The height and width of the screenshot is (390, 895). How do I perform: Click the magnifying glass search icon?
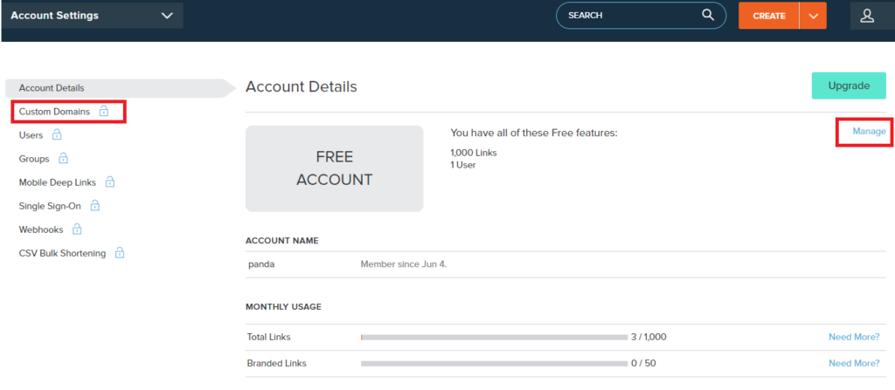coord(708,16)
